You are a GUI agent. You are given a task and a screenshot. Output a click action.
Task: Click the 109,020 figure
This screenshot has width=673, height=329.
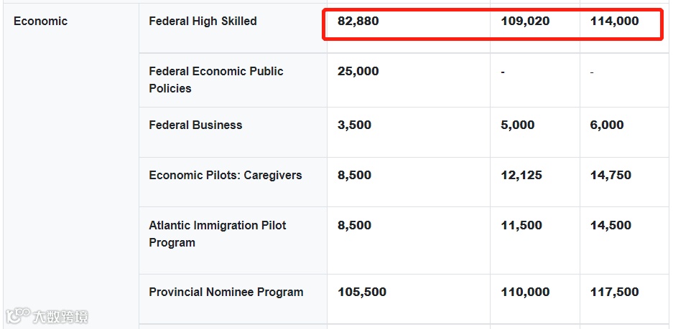(x=525, y=22)
